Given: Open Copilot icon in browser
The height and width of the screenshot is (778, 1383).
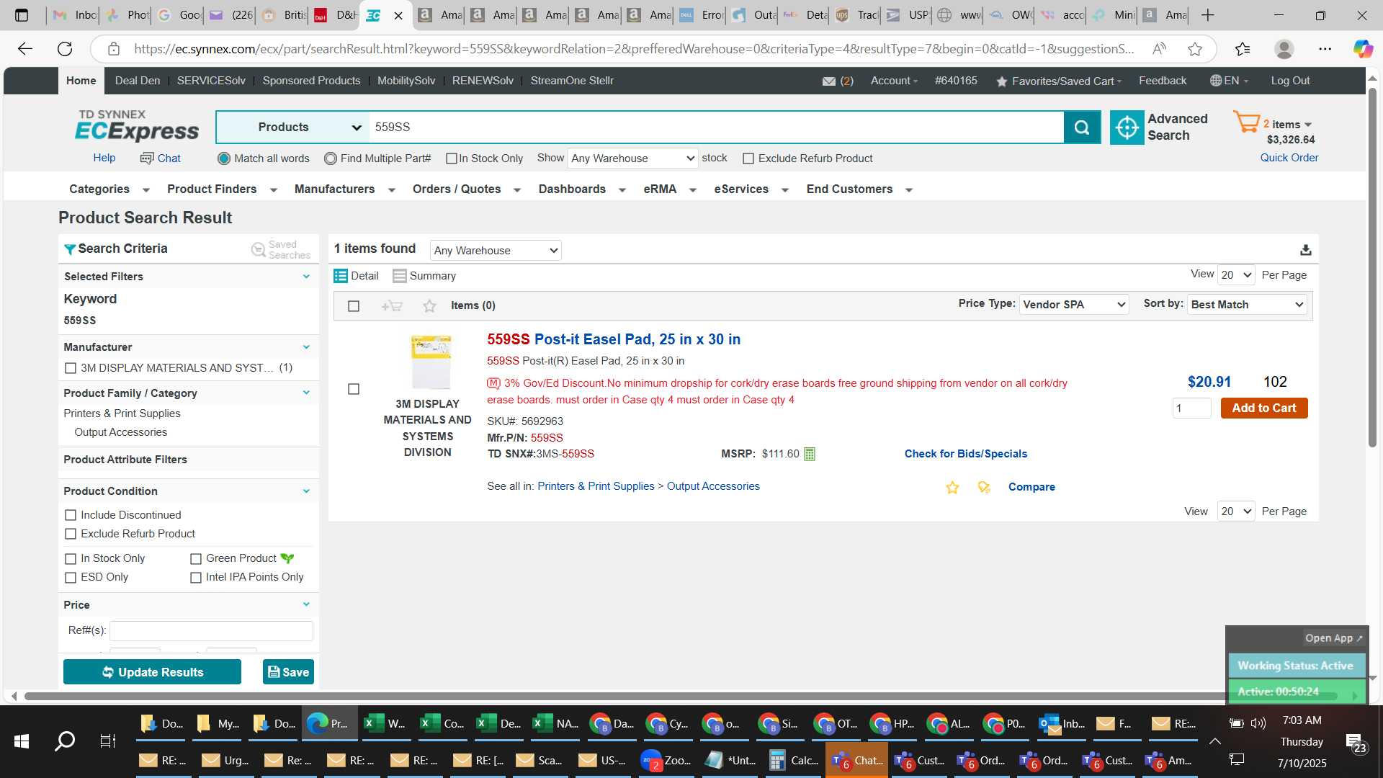Looking at the screenshot, I should 1362,49.
